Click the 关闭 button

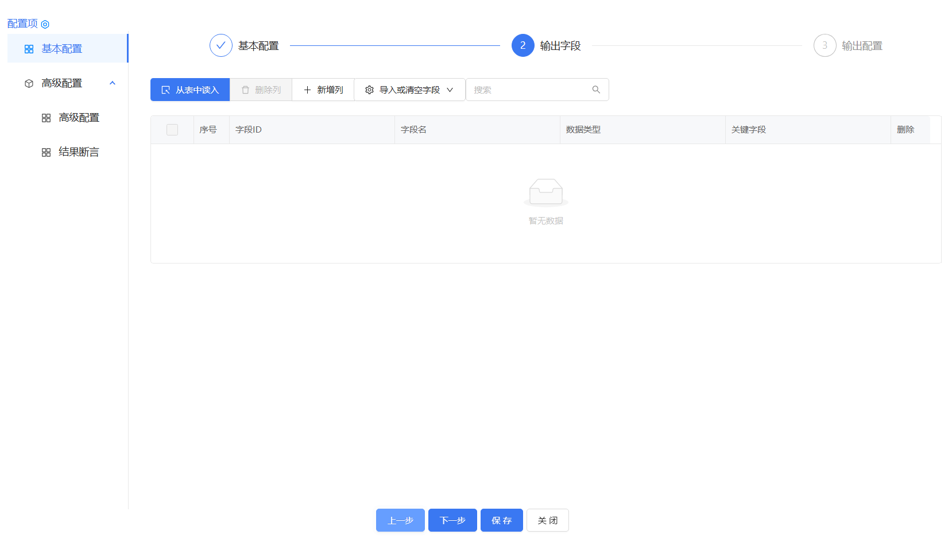pyautogui.click(x=547, y=520)
